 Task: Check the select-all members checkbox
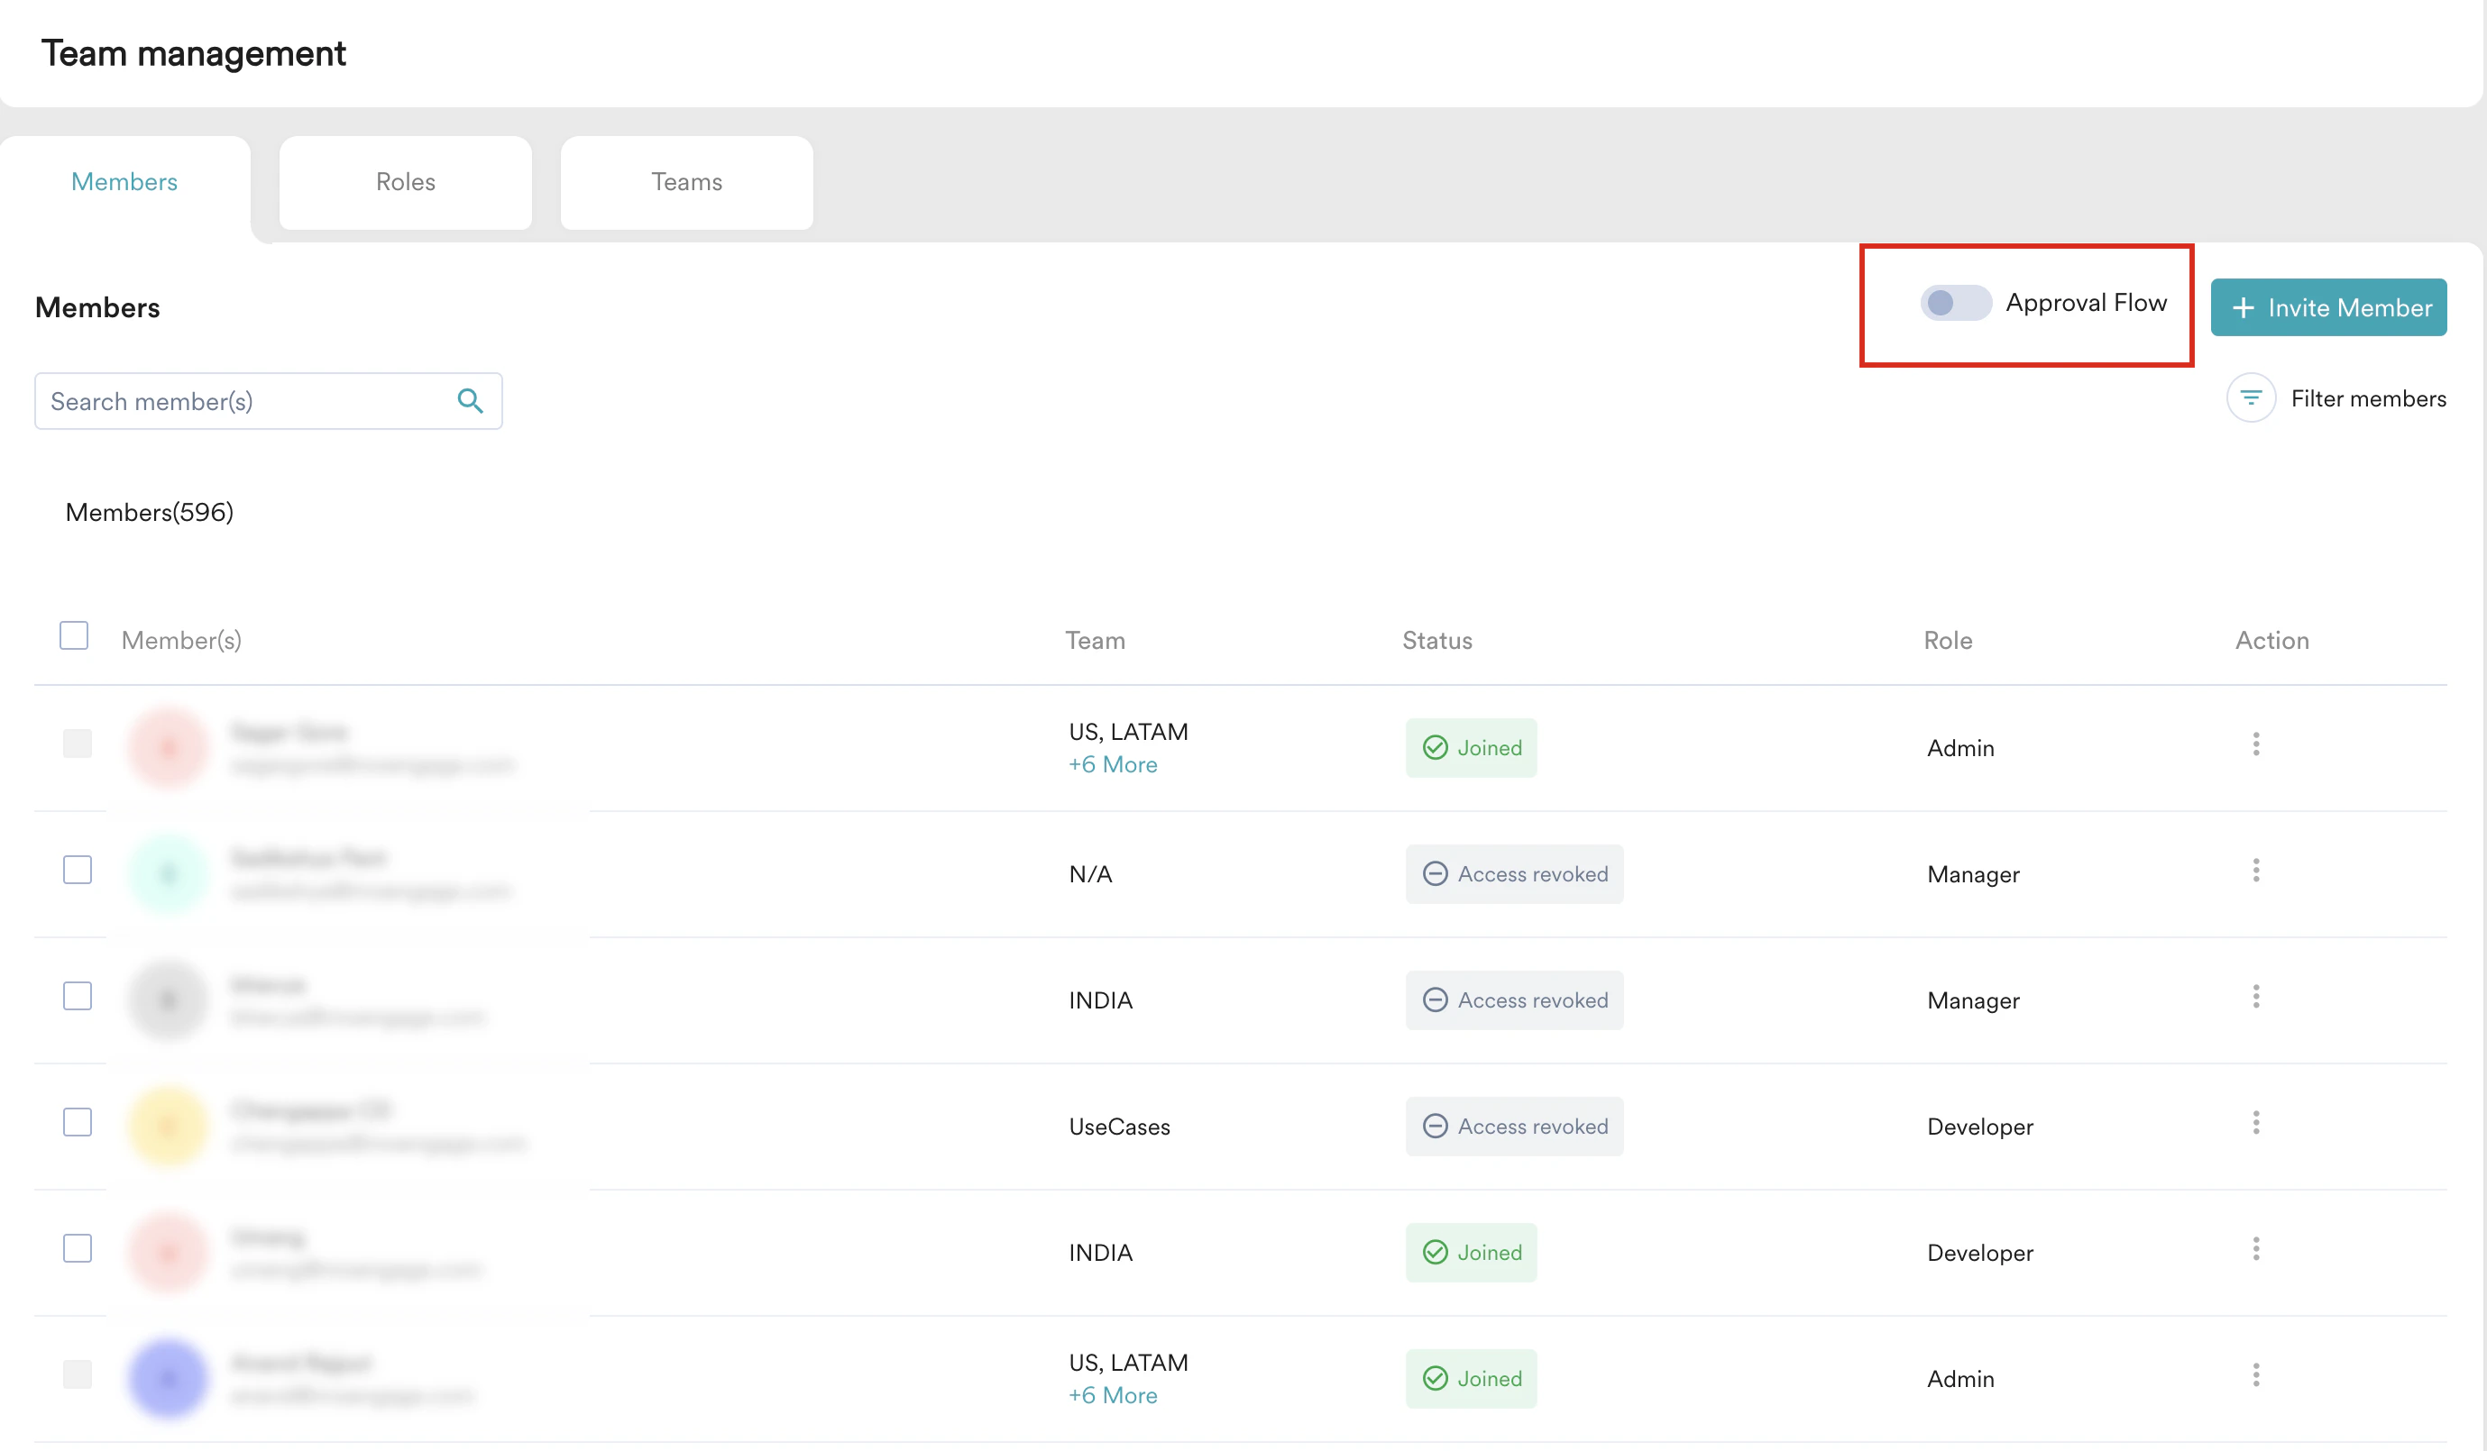coord(73,634)
